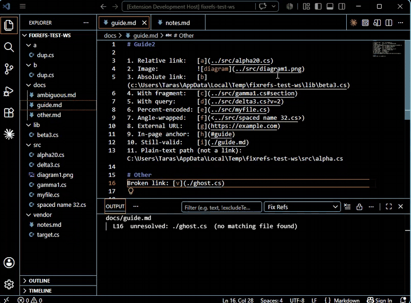Open spaced name 32.cs file
The image size is (411, 303).
pyautogui.click(x=58, y=205)
